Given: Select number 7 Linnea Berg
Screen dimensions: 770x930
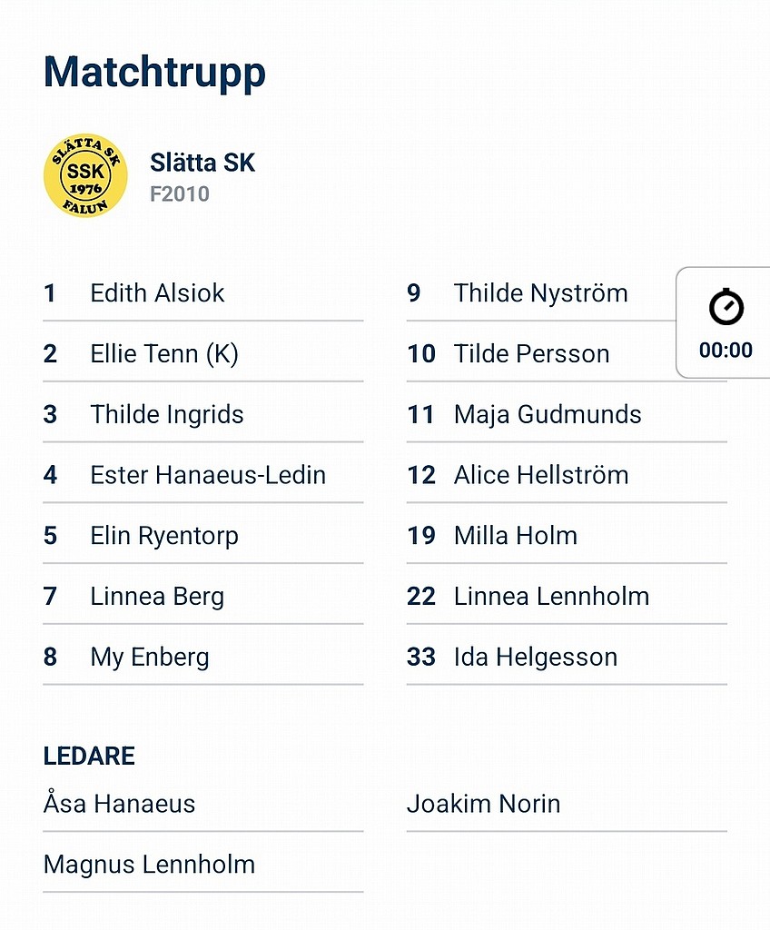Looking at the screenshot, I should 202,596.
